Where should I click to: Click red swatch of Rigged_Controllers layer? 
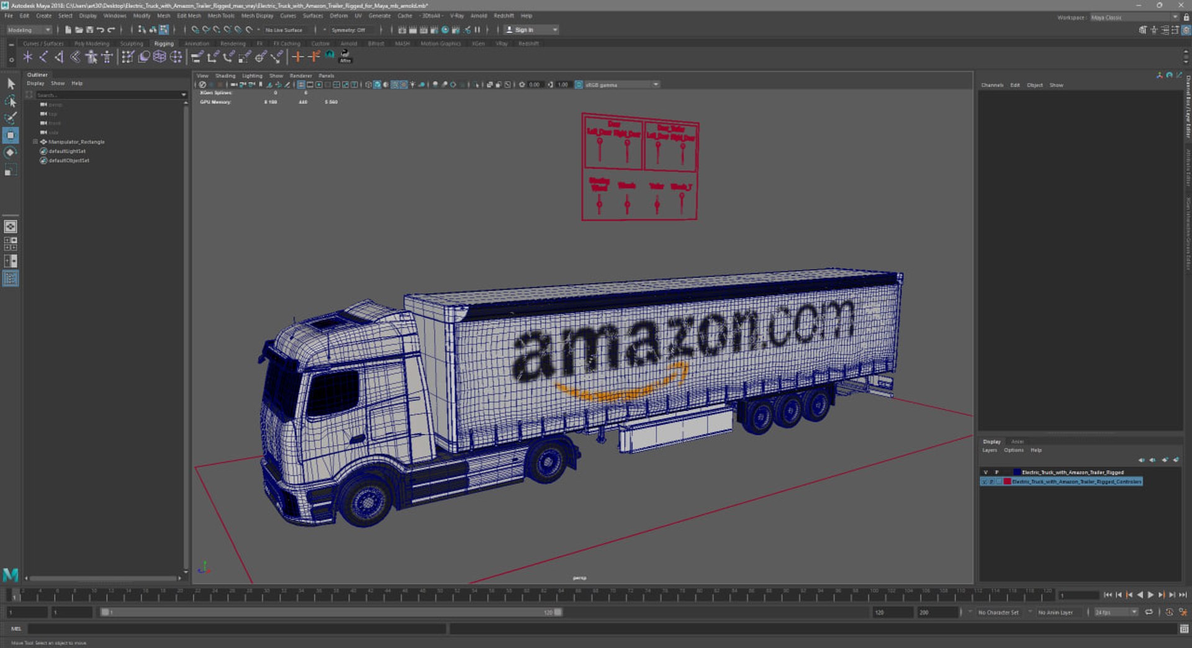point(1007,482)
